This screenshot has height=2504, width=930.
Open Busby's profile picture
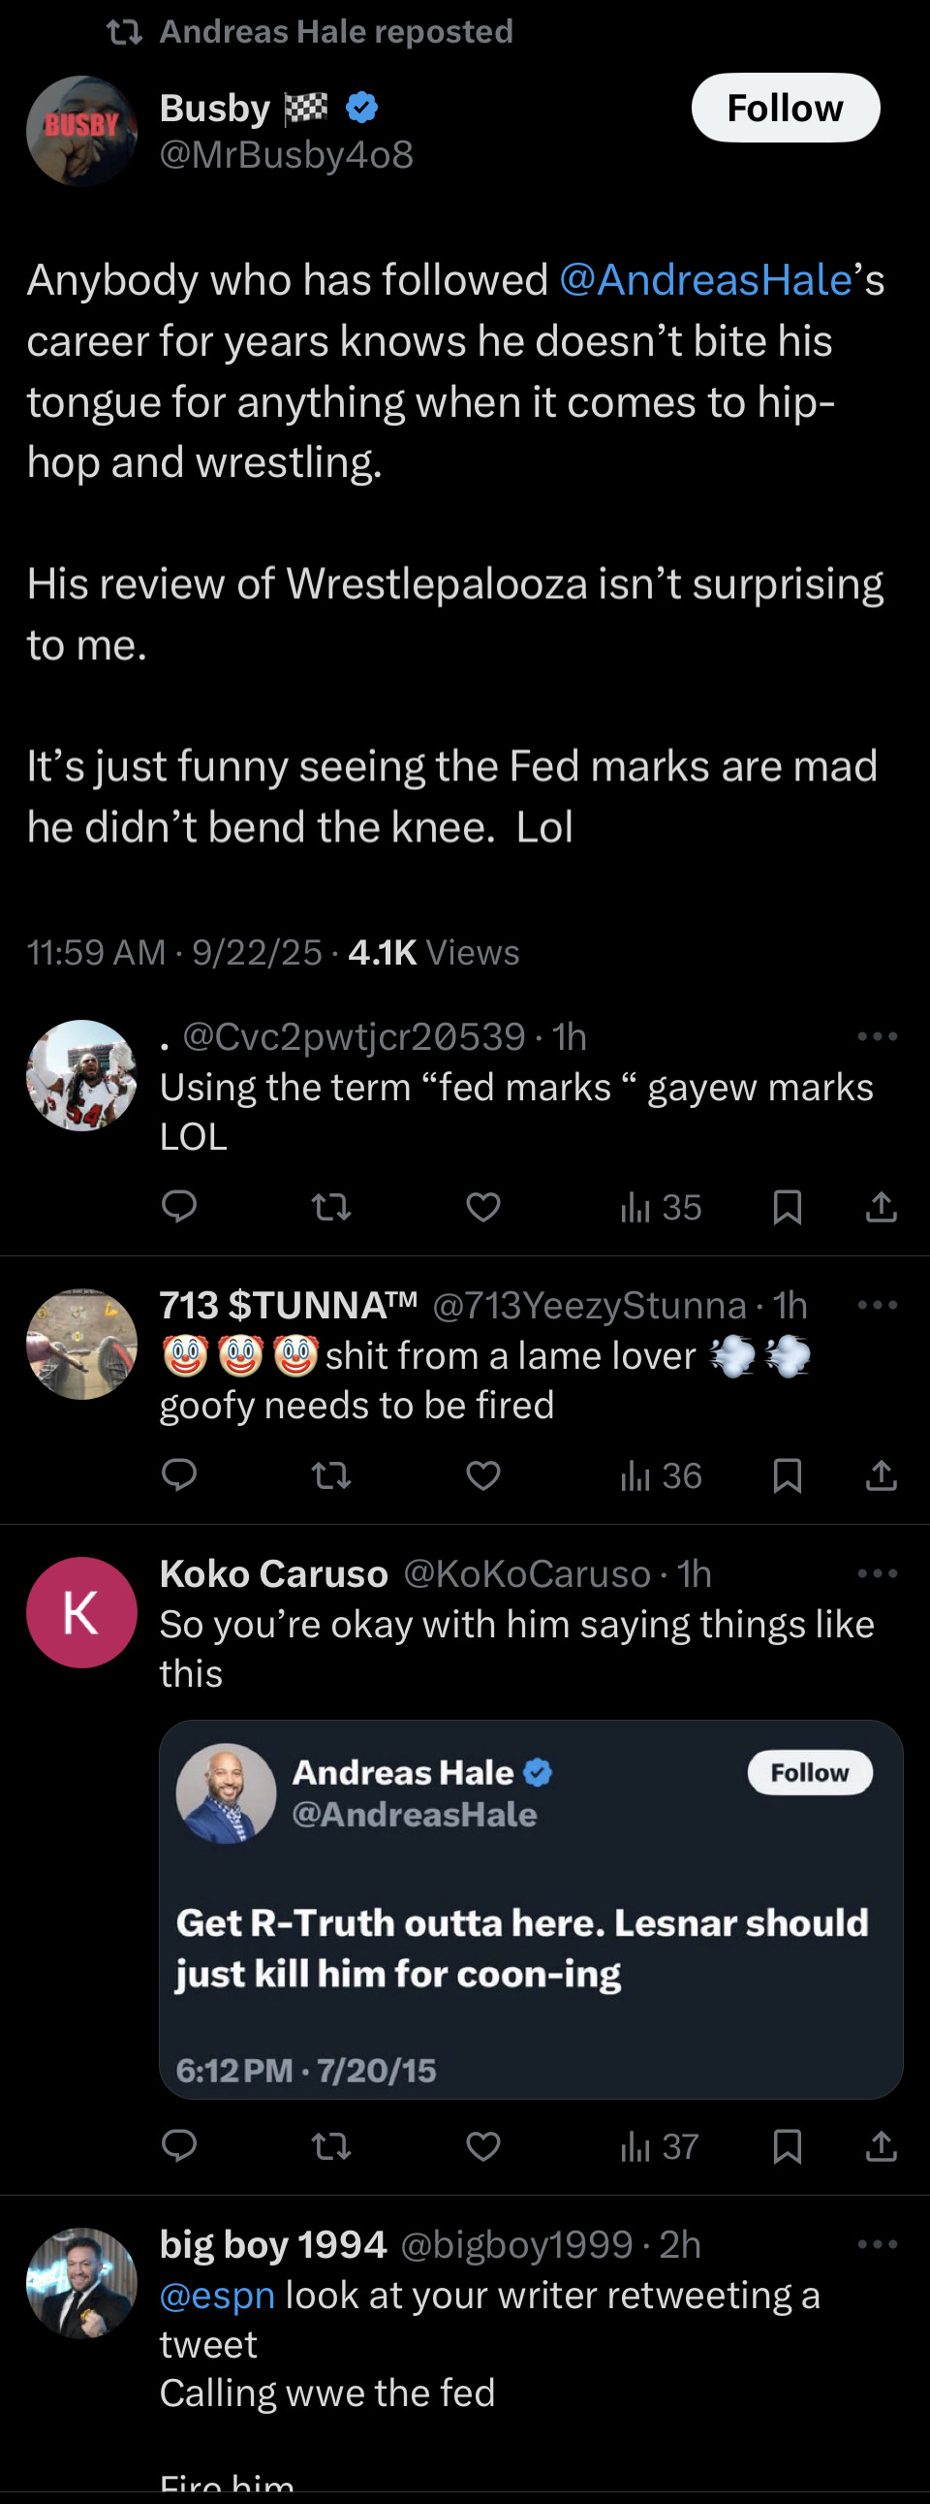pyautogui.click(x=81, y=130)
